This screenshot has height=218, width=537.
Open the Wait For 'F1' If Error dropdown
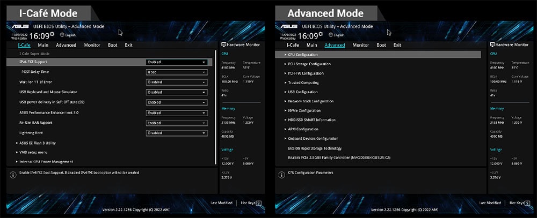point(177,82)
